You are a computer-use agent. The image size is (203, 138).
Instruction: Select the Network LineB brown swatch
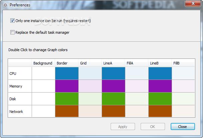click(x=160, y=111)
